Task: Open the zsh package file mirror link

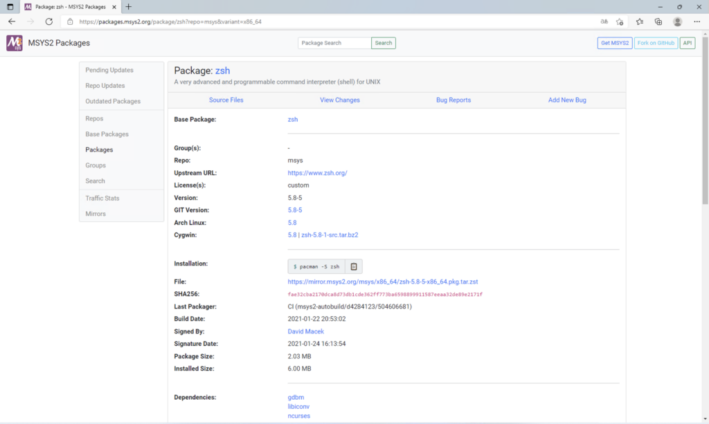Action: coord(382,282)
